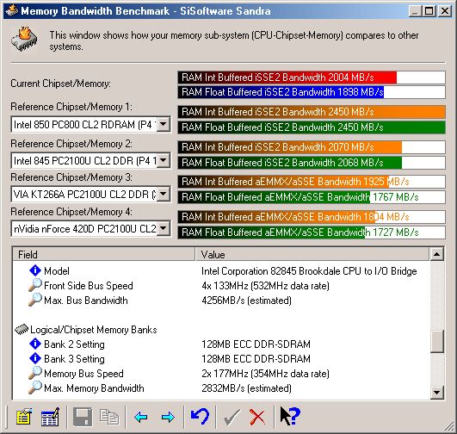This screenshot has width=457, height=434.
Task: Click the blue refresh arrow icon
Action: 200,416
